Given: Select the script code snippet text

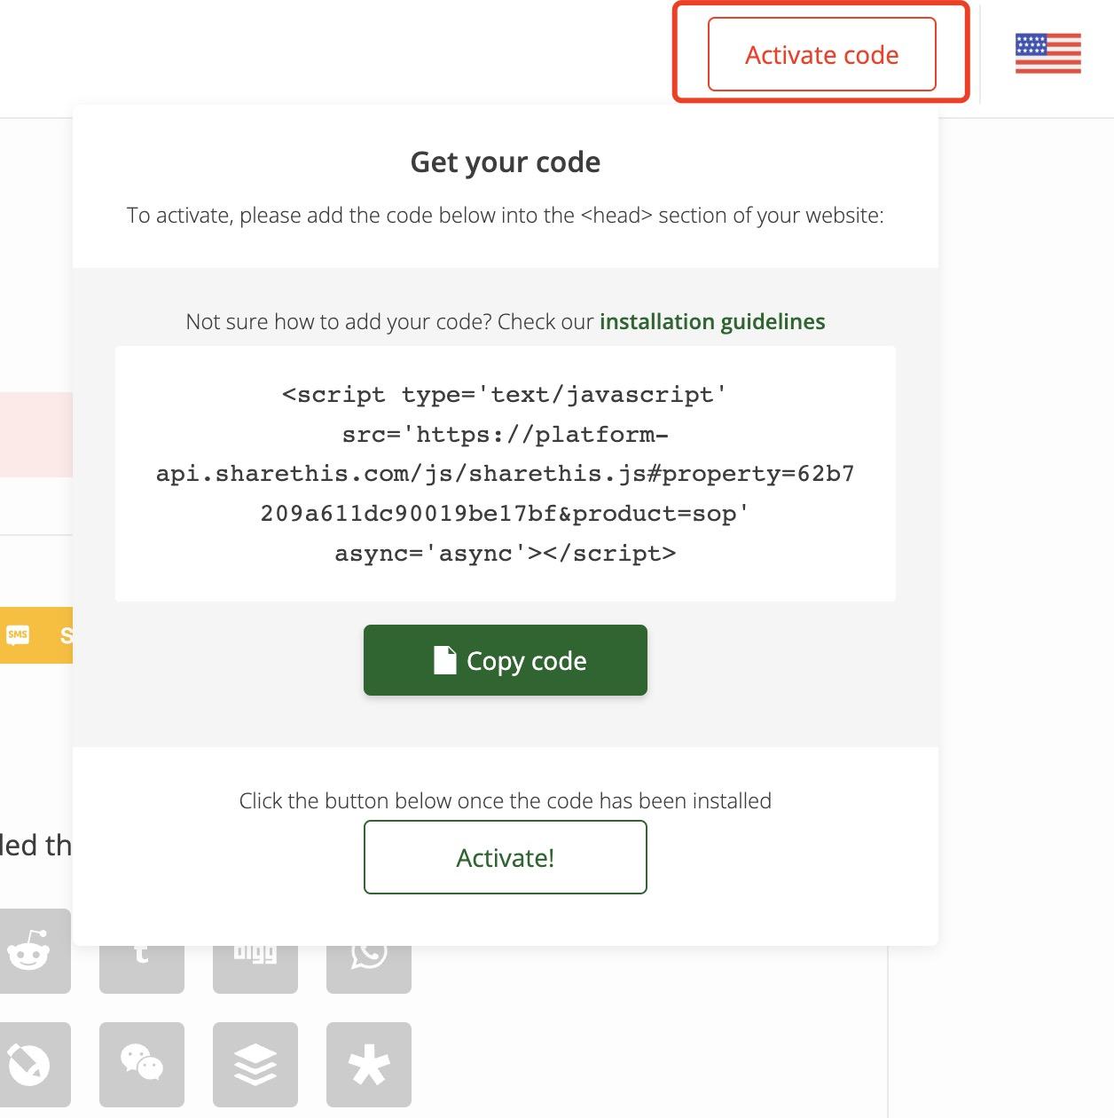Looking at the screenshot, I should [x=504, y=473].
